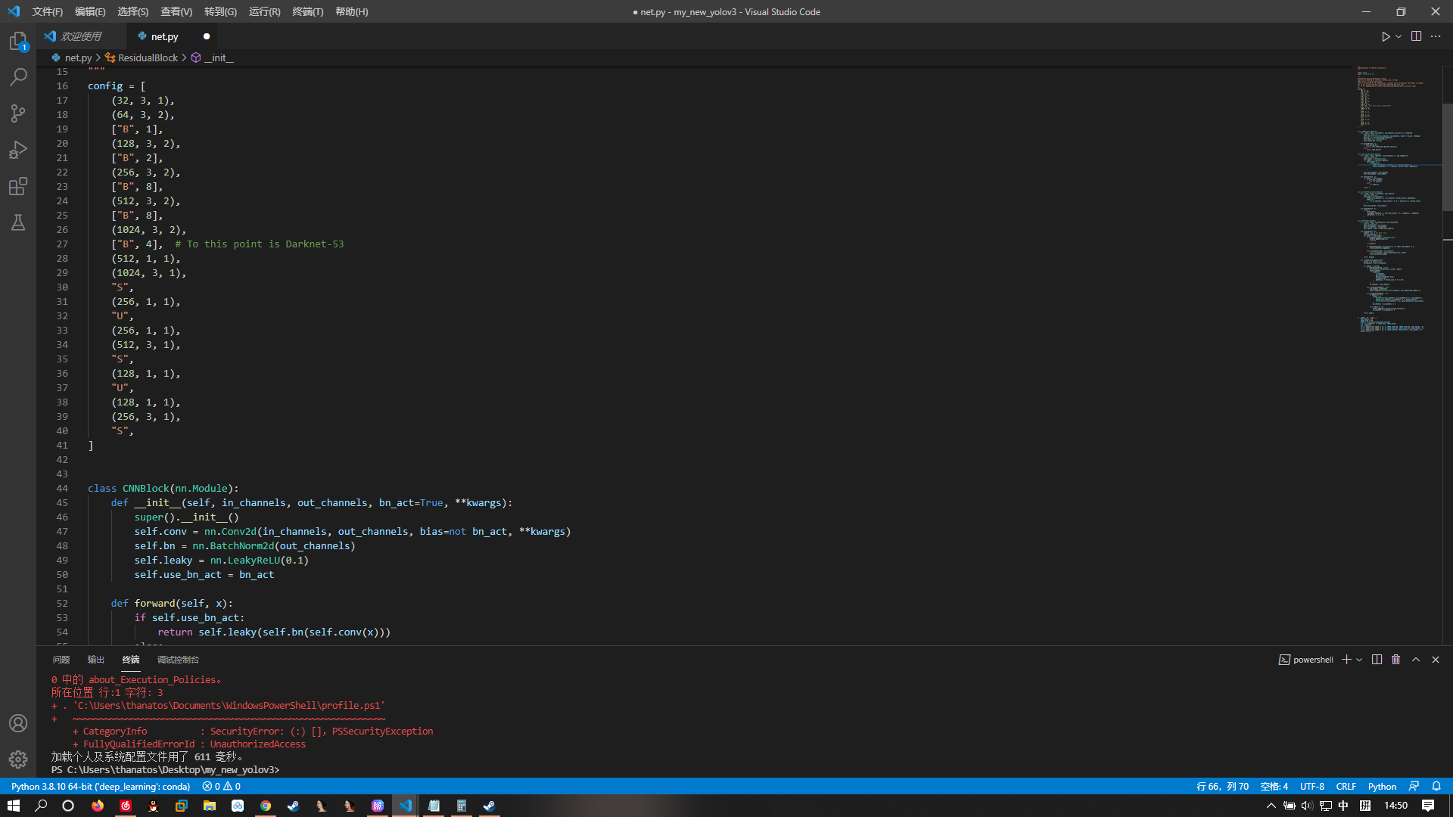
Task: Open the 转到(G) menu
Action: 220,11
